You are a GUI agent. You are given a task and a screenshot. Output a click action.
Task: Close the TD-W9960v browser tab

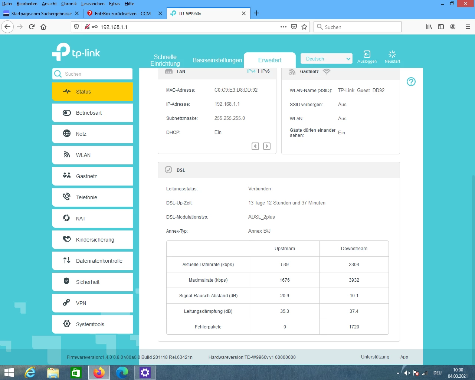pos(244,13)
